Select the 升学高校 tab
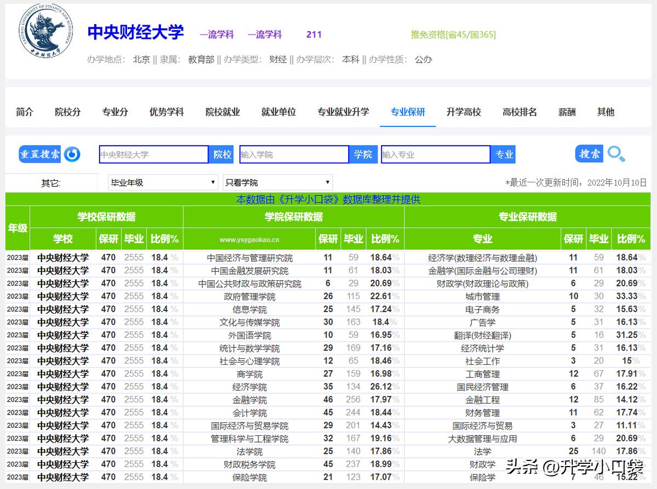Screen dimensions: 657x489 click(x=463, y=111)
